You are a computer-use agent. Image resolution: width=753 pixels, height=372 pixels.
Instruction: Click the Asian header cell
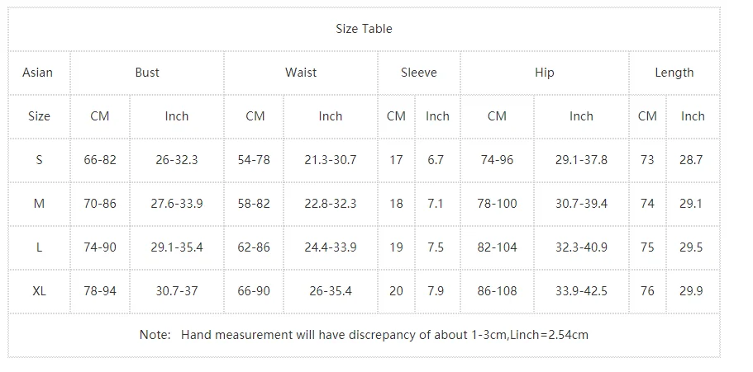38,73
